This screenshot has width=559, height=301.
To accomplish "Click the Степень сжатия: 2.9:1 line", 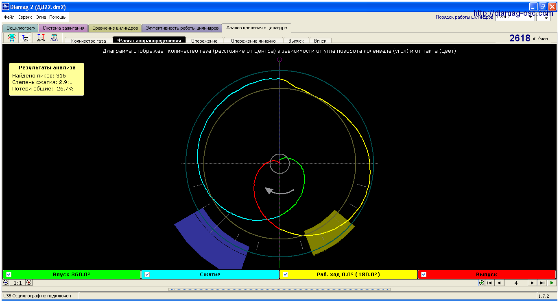I will [41, 82].
